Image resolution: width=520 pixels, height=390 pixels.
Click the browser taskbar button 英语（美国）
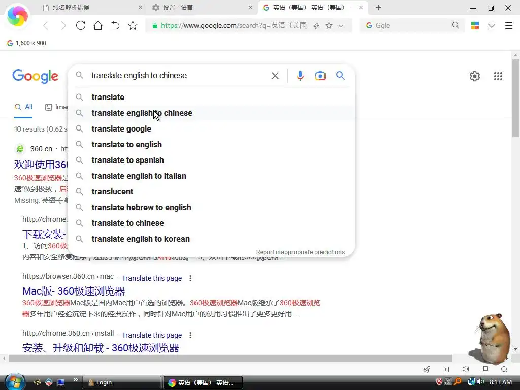[203, 382]
